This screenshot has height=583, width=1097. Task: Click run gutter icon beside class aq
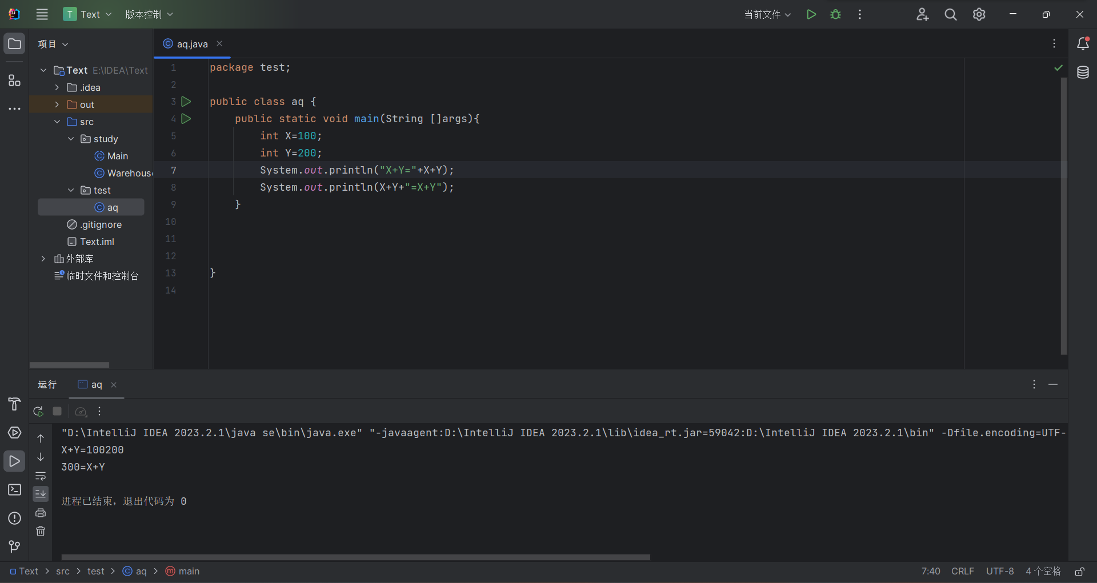click(x=186, y=102)
